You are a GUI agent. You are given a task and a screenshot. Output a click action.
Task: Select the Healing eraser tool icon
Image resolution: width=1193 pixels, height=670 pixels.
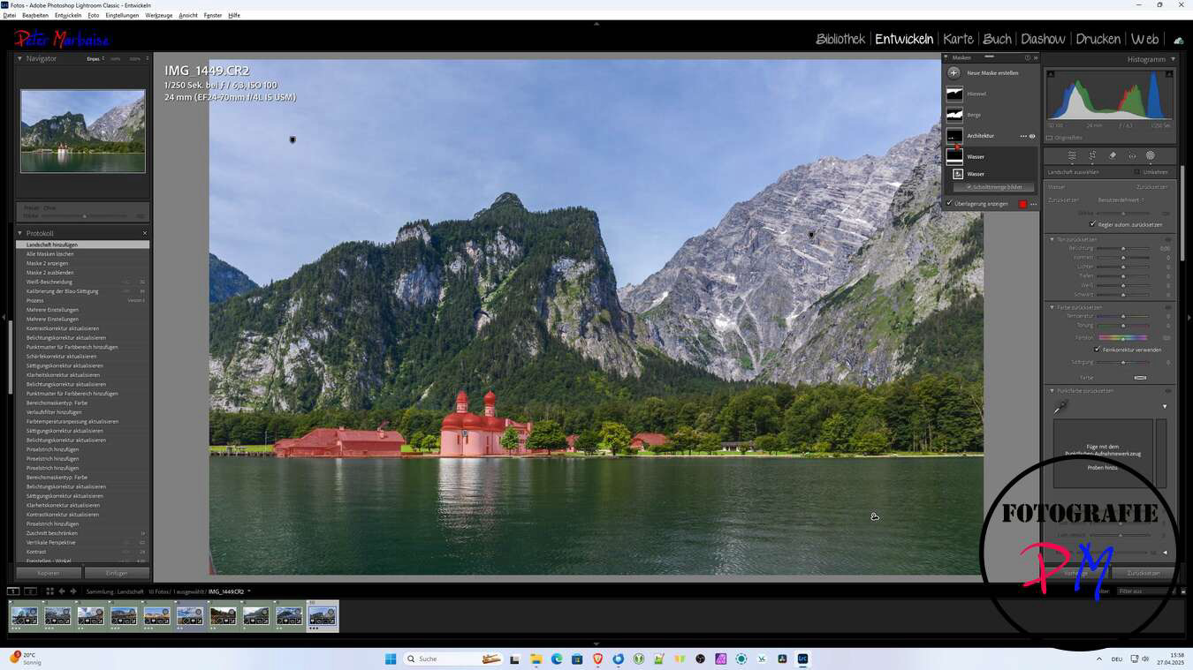click(x=1112, y=155)
